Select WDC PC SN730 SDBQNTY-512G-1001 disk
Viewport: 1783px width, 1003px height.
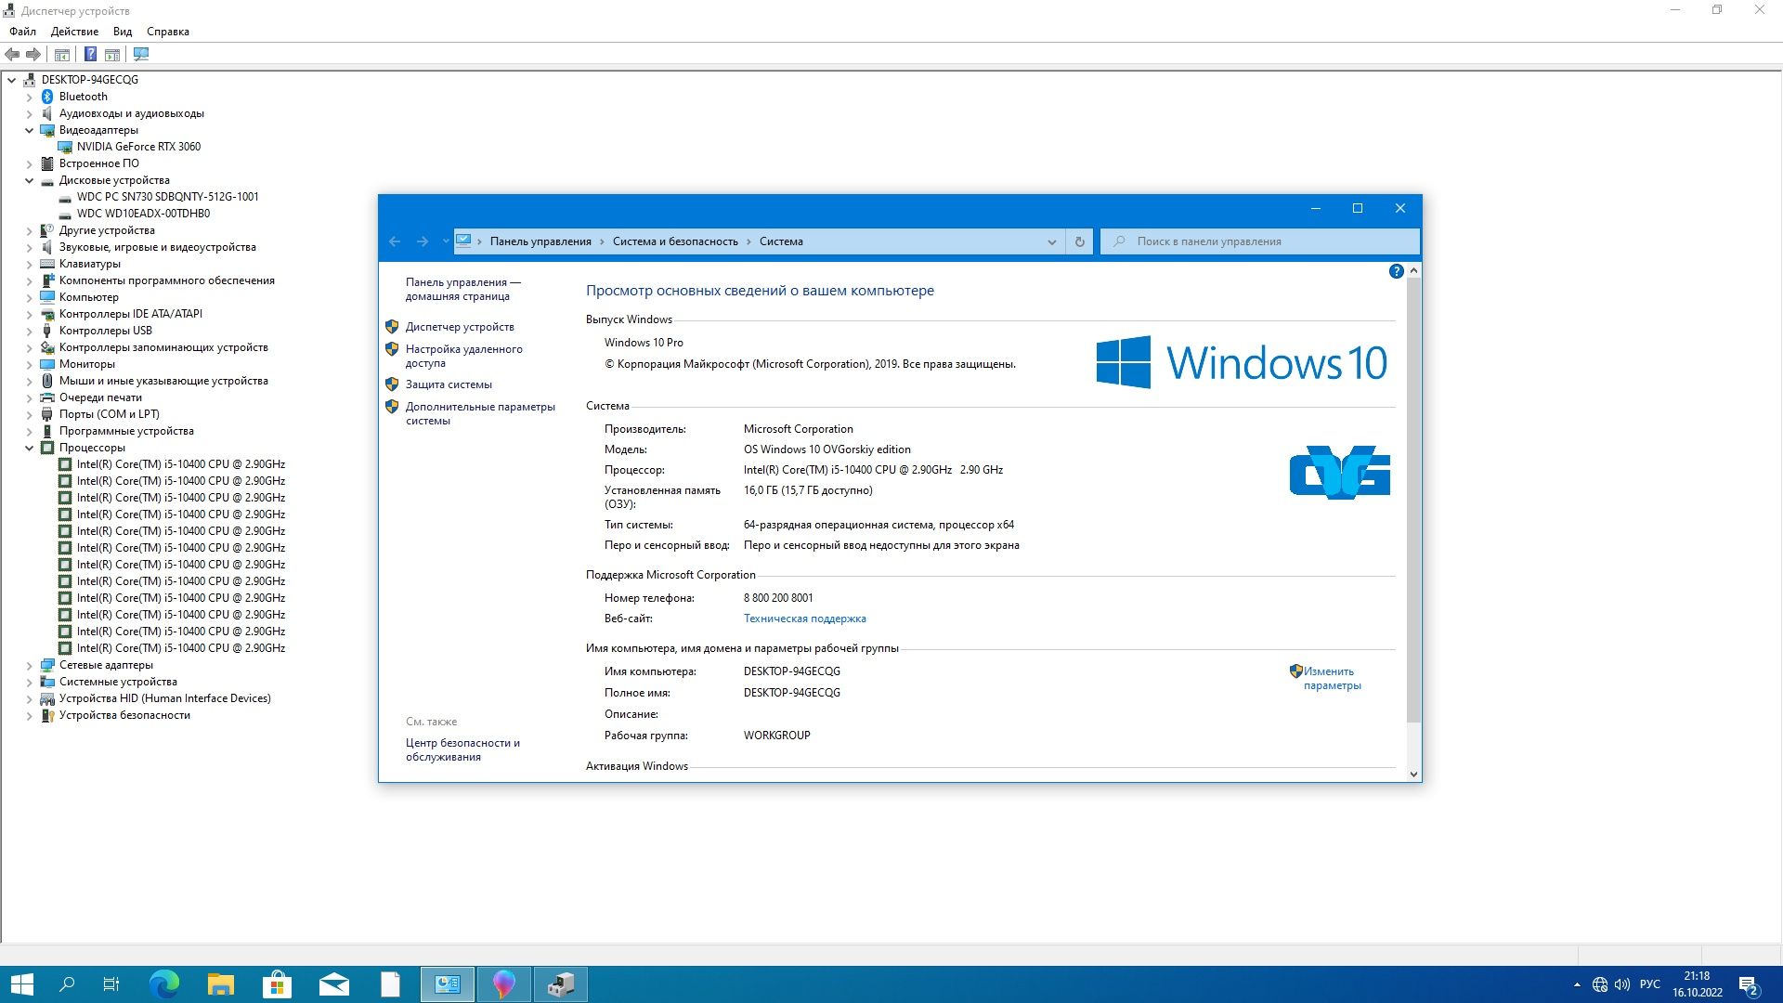pos(167,197)
